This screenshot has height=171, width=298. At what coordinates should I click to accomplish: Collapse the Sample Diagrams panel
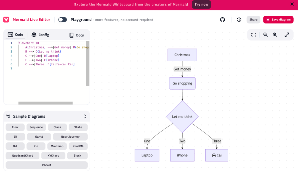[85, 116]
